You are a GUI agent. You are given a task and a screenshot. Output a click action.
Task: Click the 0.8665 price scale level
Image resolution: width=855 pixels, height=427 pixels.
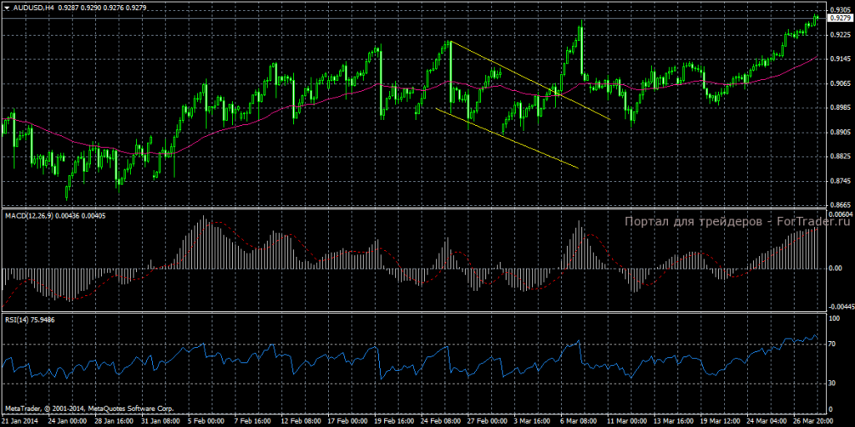(x=840, y=205)
